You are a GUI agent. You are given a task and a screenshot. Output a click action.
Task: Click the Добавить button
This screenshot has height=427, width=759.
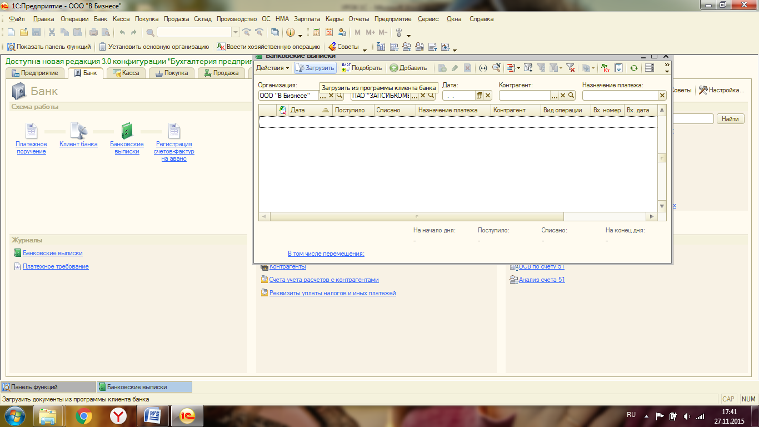coord(408,68)
